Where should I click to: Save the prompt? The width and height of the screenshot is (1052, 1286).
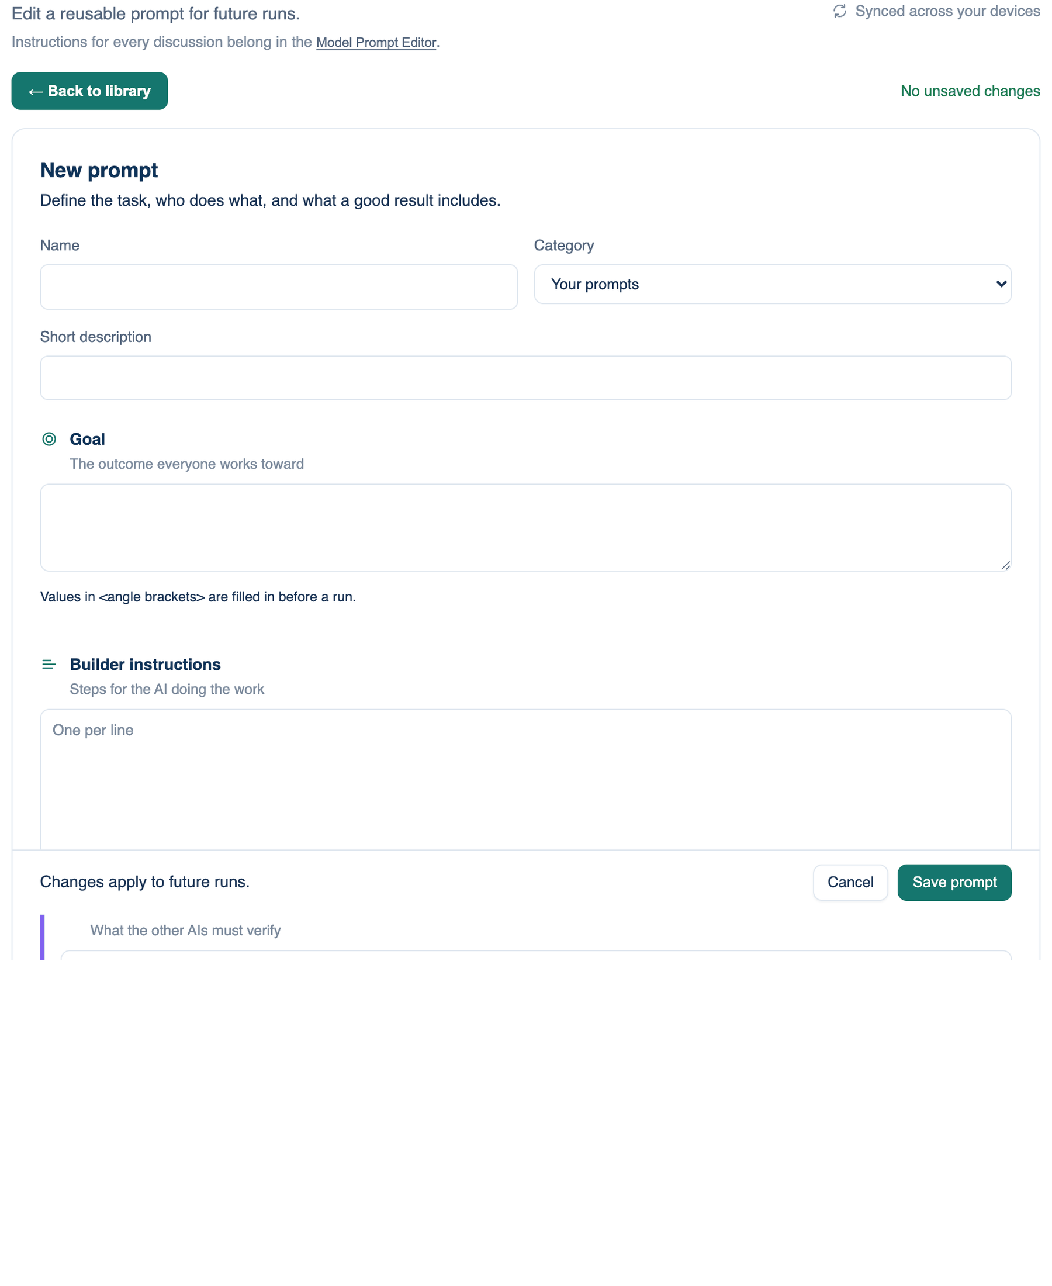[954, 883]
